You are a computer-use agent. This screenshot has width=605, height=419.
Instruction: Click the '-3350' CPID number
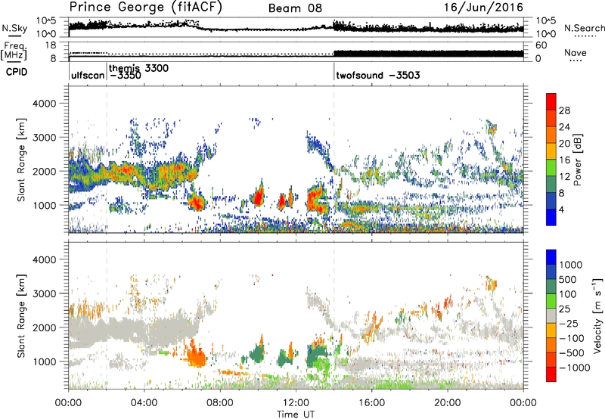125,76
